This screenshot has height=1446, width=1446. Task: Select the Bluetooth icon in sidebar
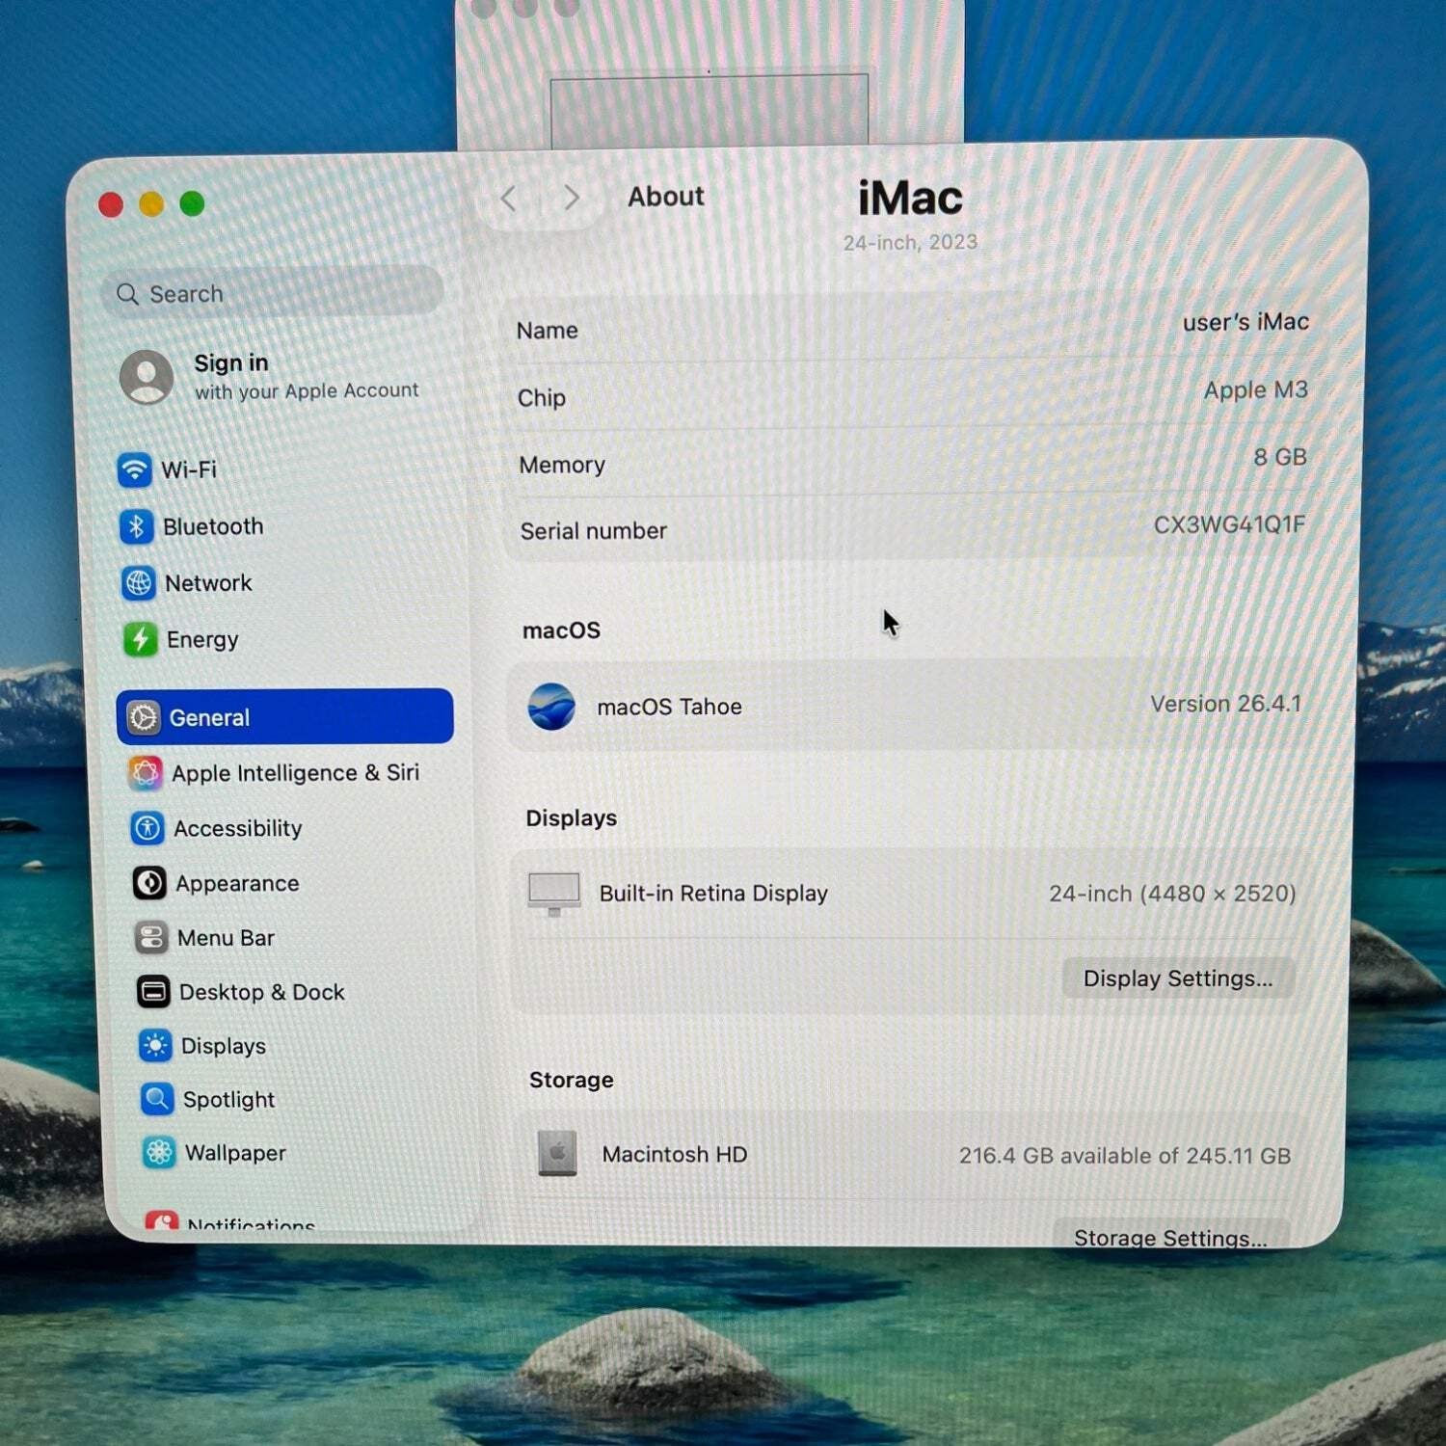[x=137, y=526]
